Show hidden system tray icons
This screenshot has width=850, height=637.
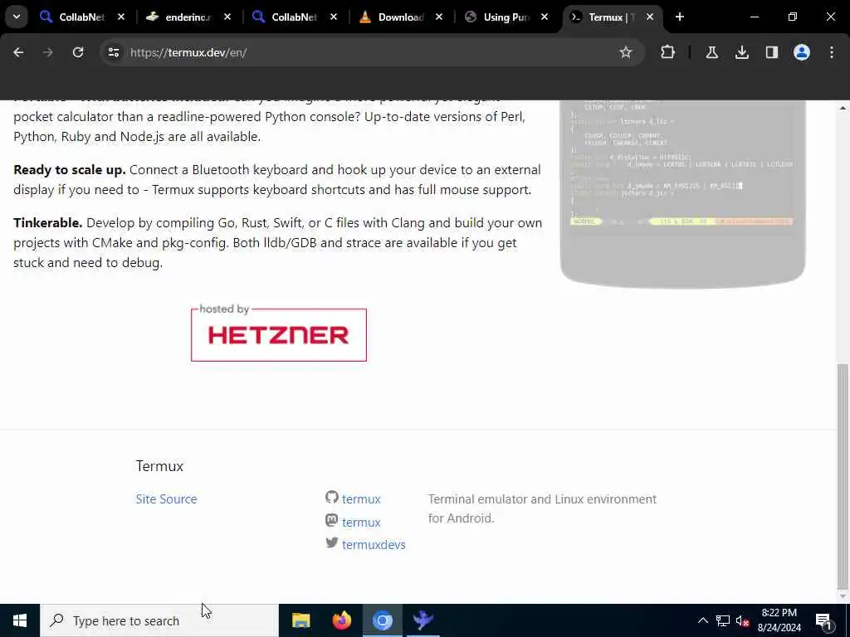702,620
